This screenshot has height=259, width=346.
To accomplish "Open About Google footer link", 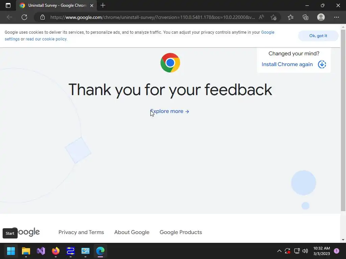I will coord(132,232).
